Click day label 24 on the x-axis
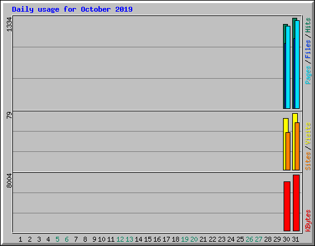This screenshot has height=246, width=315. 231,239
